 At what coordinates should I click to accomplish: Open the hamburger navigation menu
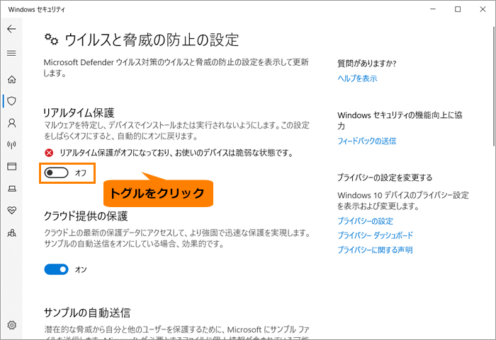point(11,53)
